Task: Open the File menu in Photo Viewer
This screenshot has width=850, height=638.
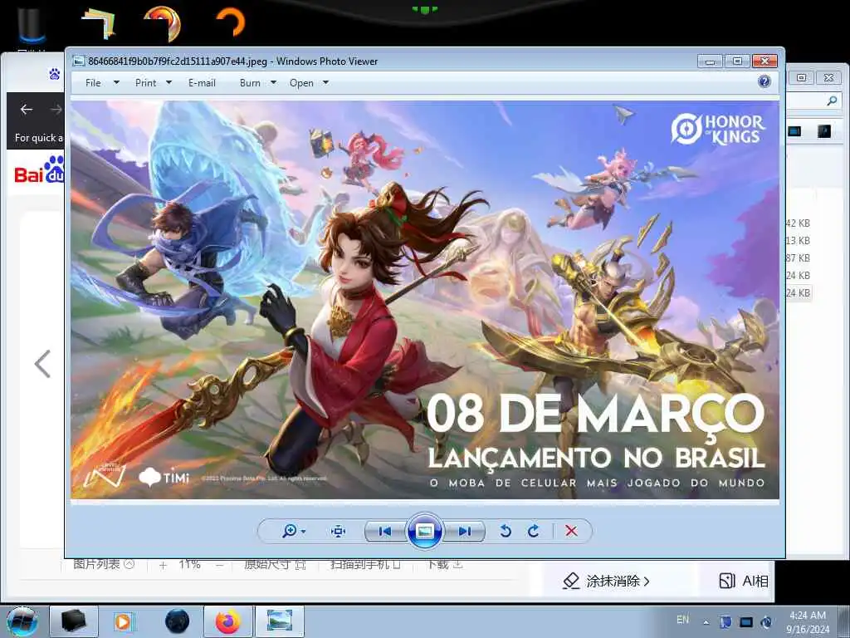Action: point(93,83)
